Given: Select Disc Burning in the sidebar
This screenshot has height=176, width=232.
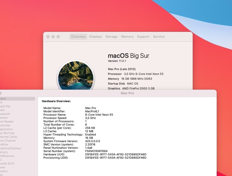Looking at the screenshot, I should coord(7,133).
